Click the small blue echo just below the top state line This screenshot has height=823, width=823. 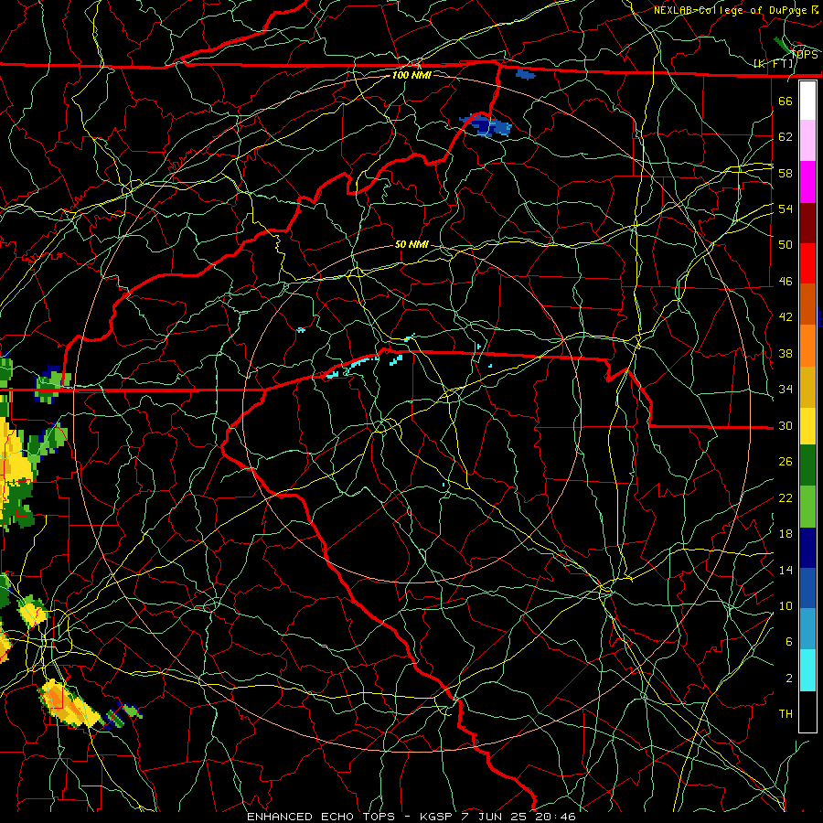(x=526, y=75)
